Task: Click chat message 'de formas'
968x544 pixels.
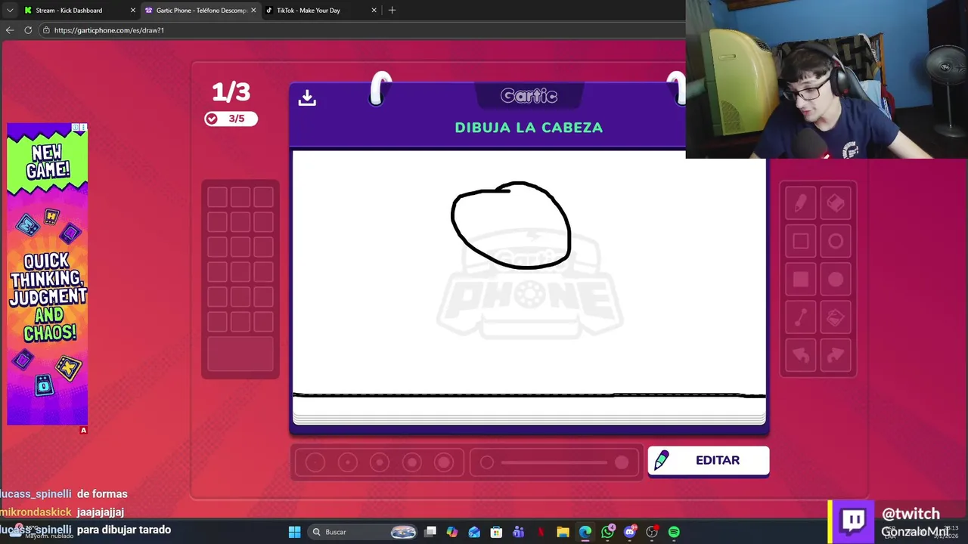Action: click(x=102, y=494)
